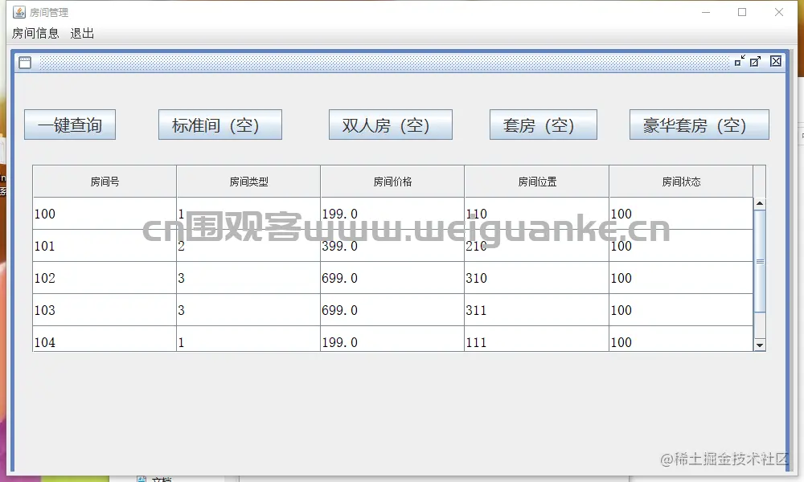This screenshot has width=804, height=482.
Task: Click price 699.0 cell in row 103
Action: pyautogui.click(x=392, y=310)
